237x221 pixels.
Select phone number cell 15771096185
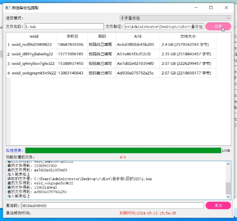click(72, 54)
